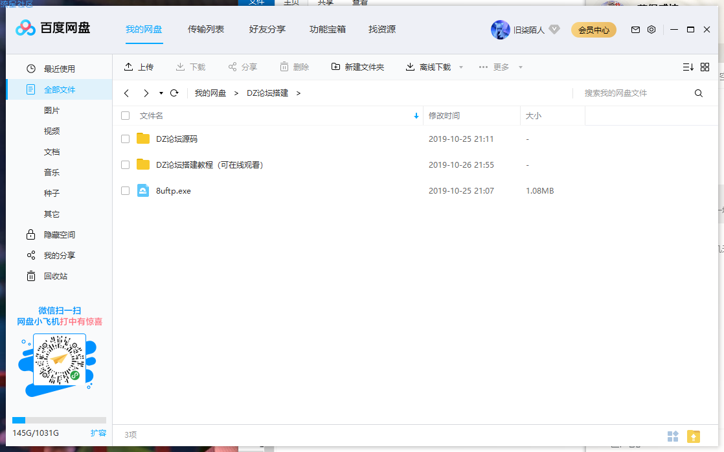The width and height of the screenshot is (724, 452).
Task: Click the Baidu Netdisk logo icon
Action: pos(25,28)
